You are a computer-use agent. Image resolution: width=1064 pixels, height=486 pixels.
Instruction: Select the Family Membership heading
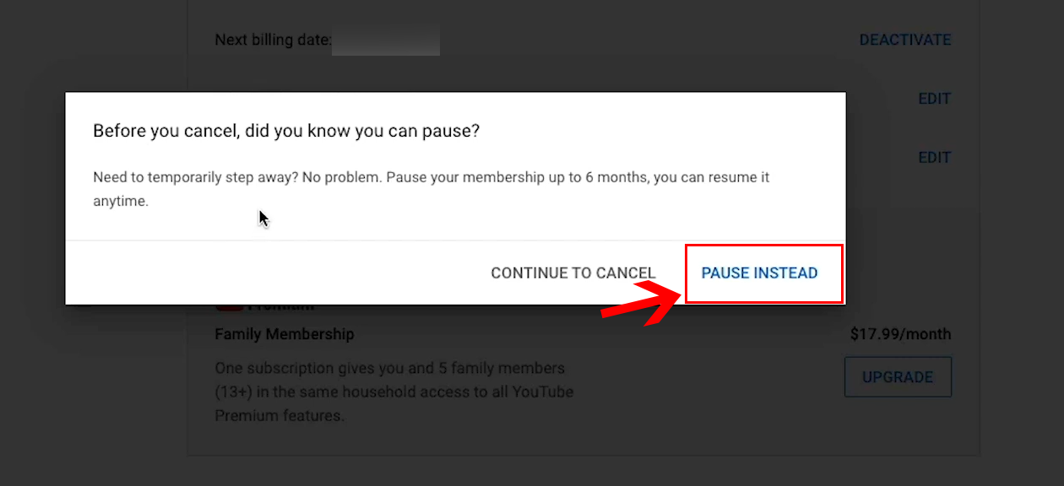(284, 334)
